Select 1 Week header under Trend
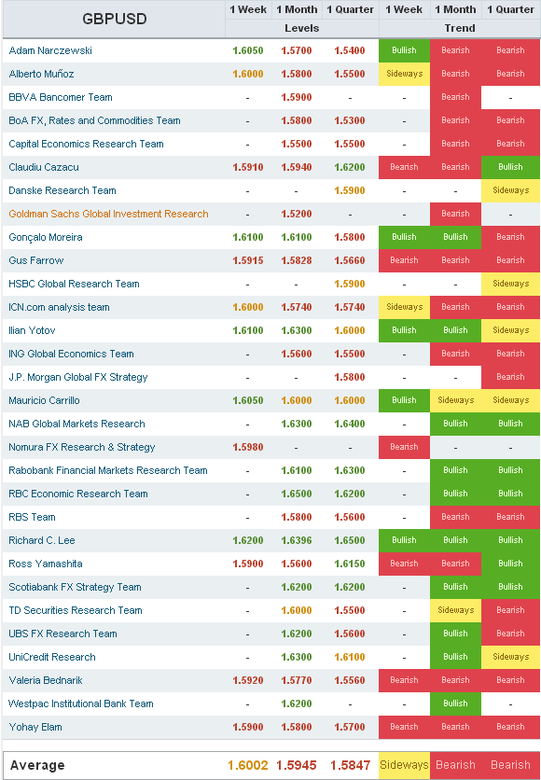 pyautogui.click(x=404, y=9)
